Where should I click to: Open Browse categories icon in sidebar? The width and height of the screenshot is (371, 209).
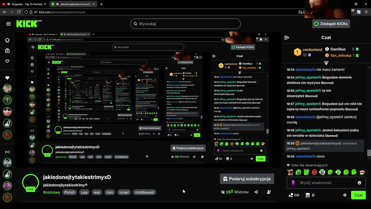coord(7,51)
